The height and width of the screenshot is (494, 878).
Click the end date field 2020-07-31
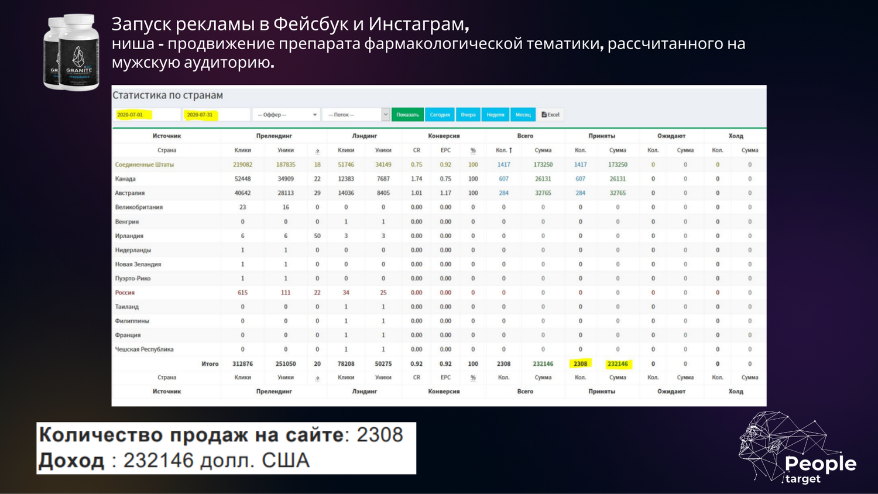tap(216, 115)
